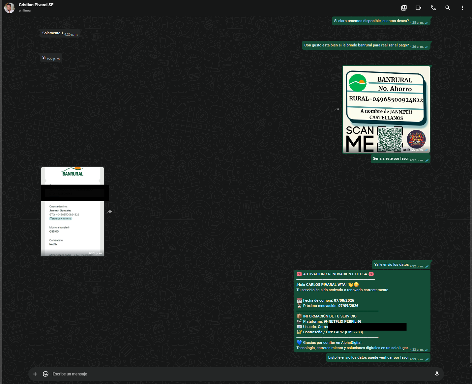Image resolution: width=472 pixels, height=384 pixels.
Task: Click the read ticks on 'Seria a este por favor'
Action: 427,161
